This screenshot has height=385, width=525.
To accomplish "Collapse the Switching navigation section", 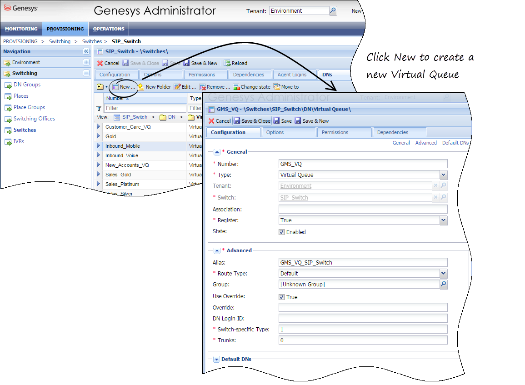I will coord(86,73).
